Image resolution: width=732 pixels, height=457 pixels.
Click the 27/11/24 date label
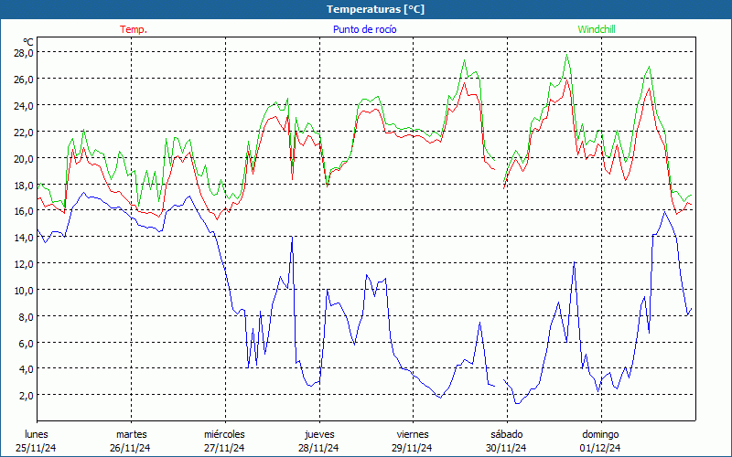coord(224,448)
